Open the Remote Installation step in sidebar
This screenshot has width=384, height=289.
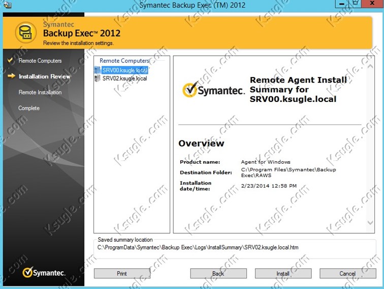tap(40, 92)
